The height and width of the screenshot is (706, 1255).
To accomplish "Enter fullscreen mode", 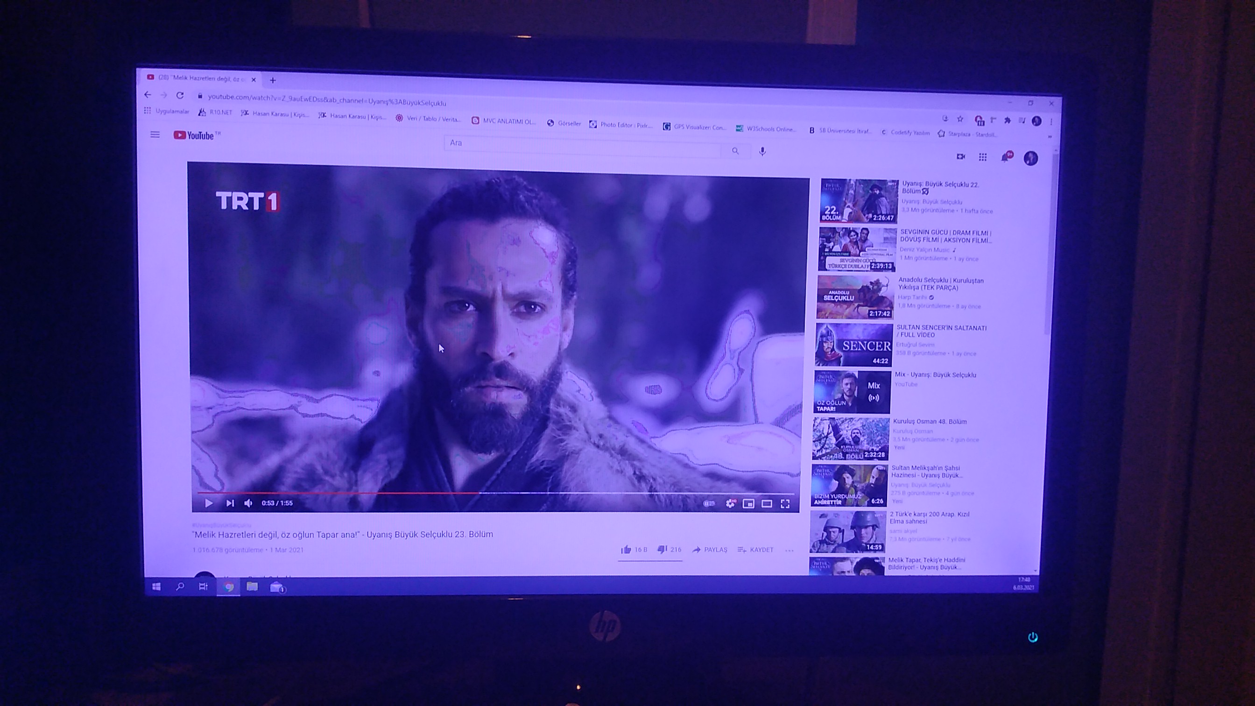I will pos(785,504).
